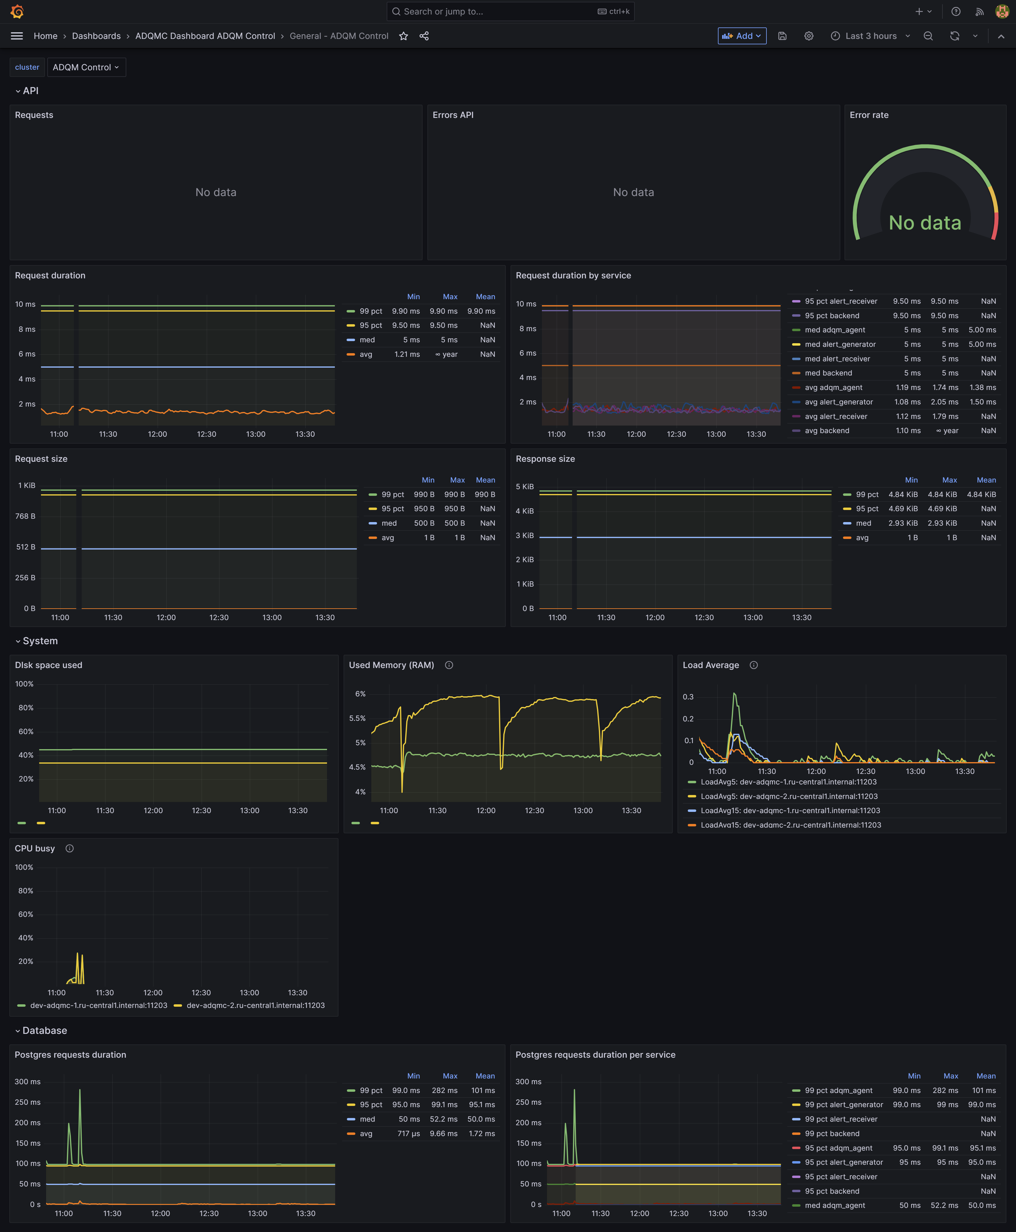Open dashboard settings
Viewport: 1016px width, 1232px height.
coord(809,36)
